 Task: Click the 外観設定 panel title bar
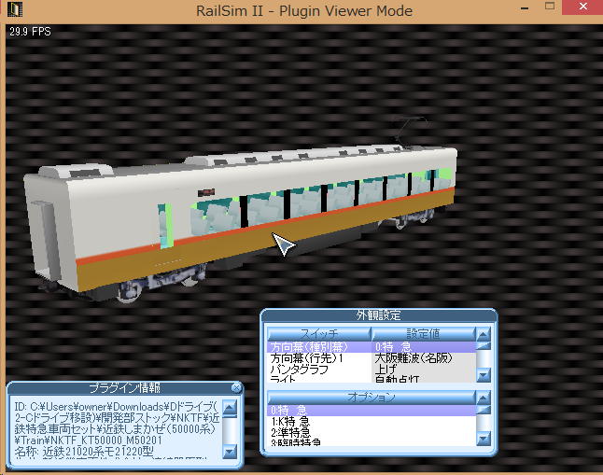(378, 315)
